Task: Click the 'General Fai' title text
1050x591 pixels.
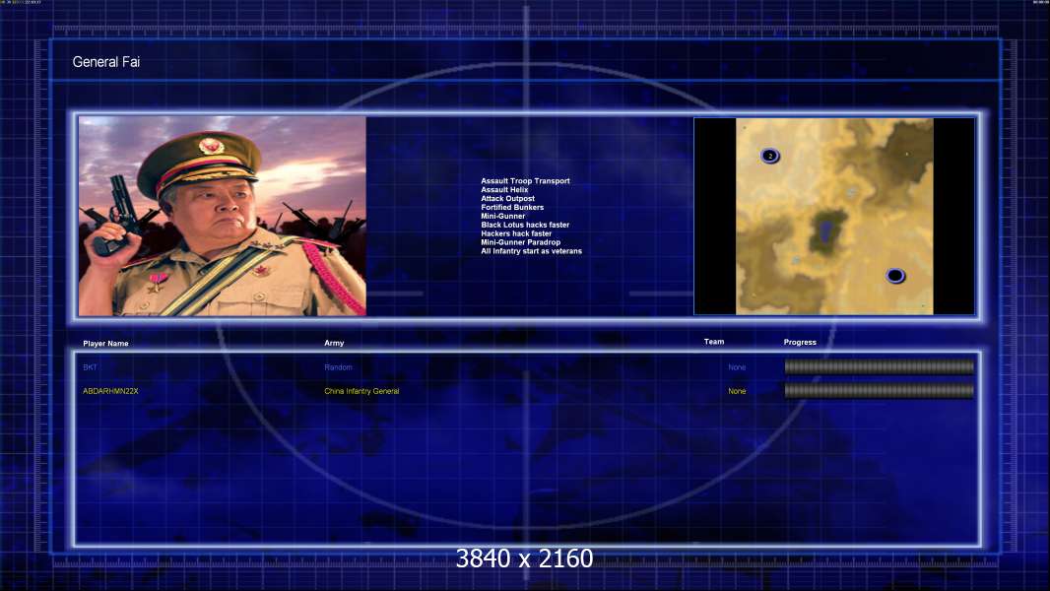Action: tap(105, 62)
